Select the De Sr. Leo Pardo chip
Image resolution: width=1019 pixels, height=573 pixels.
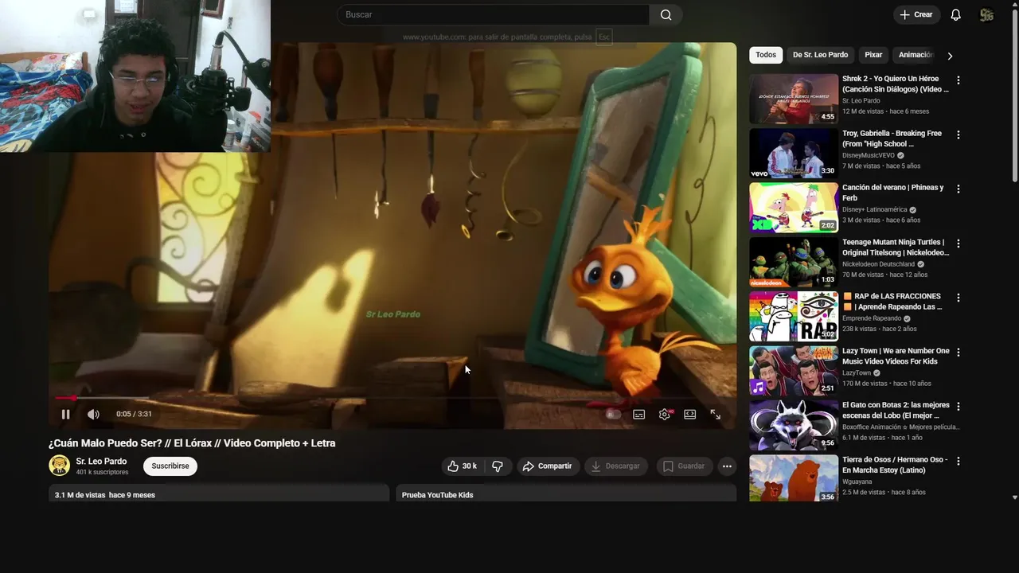[820, 55]
